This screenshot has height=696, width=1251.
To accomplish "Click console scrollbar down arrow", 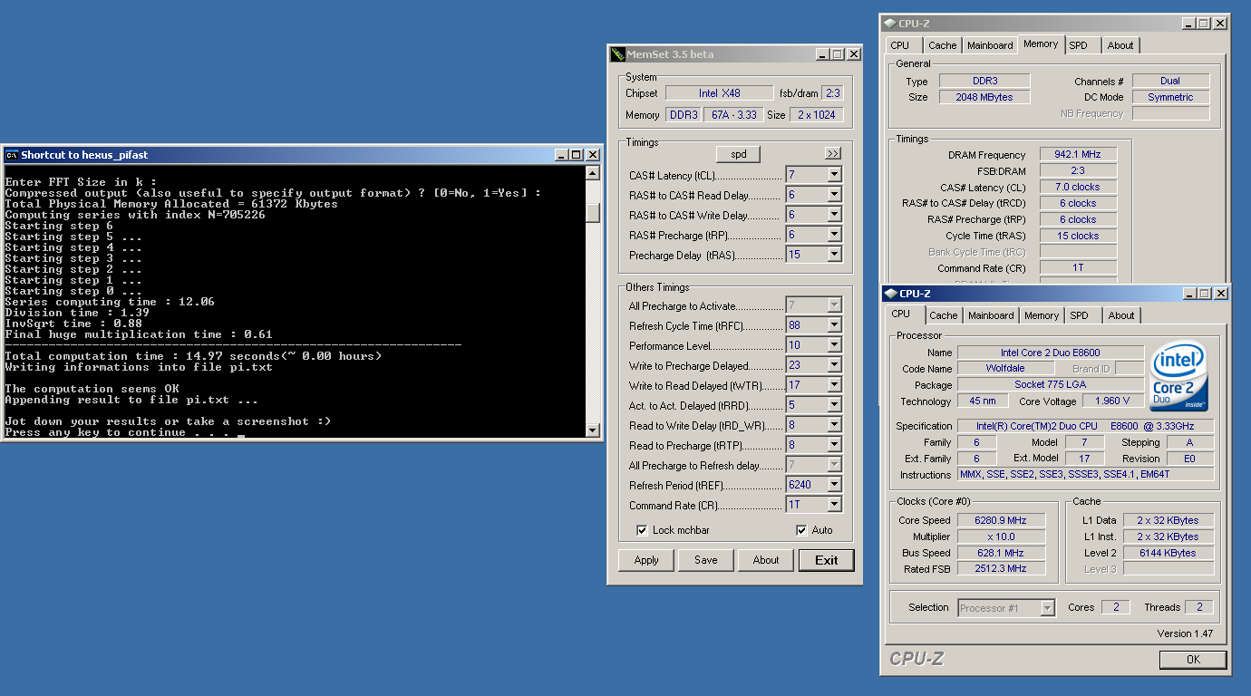I will 593,430.
